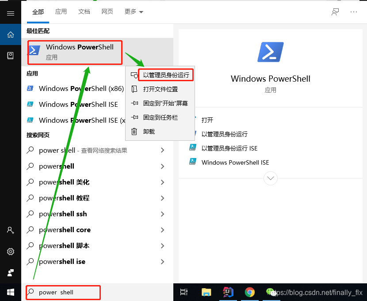Viewport: 367px width, 301px height.
Task: Open Task View on the taskbar
Action: [x=184, y=292]
